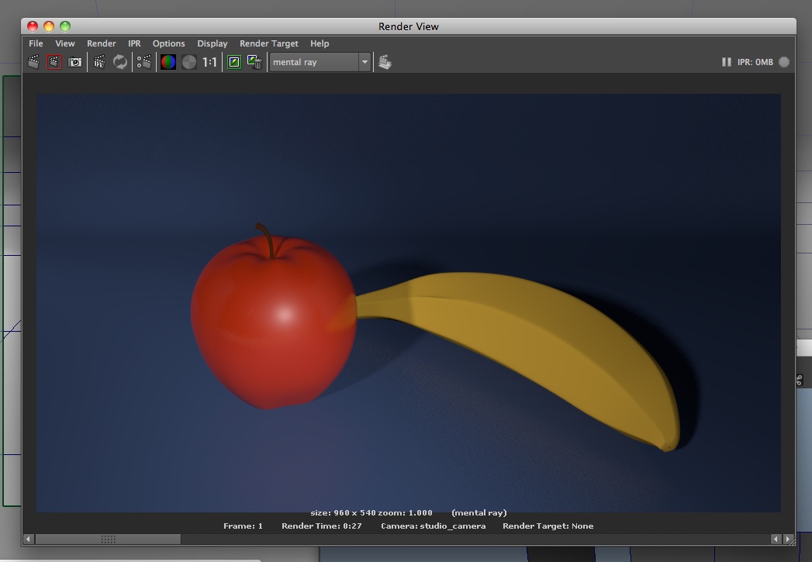The width and height of the screenshot is (812, 562).
Task: Remove the stored image with the trash icon
Action: pos(254,62)
